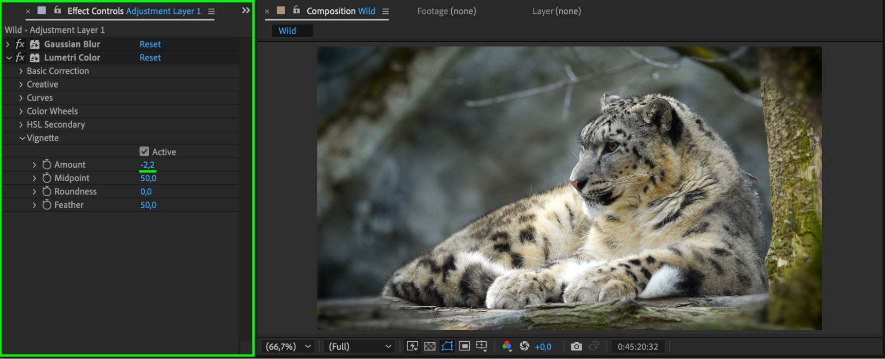
Task: Toggle the Gaussian Blur fx switch
Action: [x=20, y=44]
